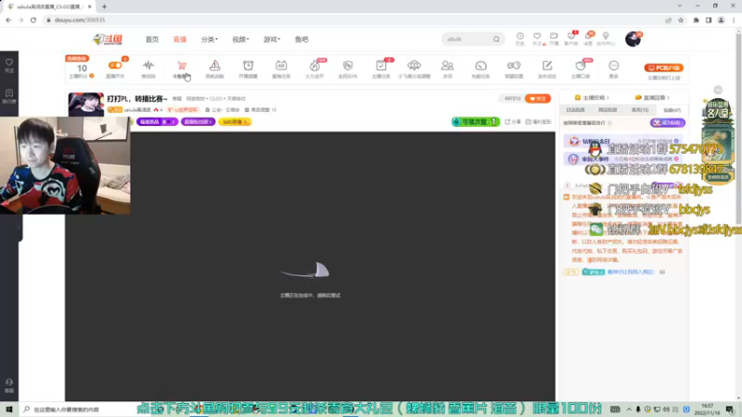
Task: Collapse the floating event banner with round button
Action: pyautogui.click(x=718, y=90)
